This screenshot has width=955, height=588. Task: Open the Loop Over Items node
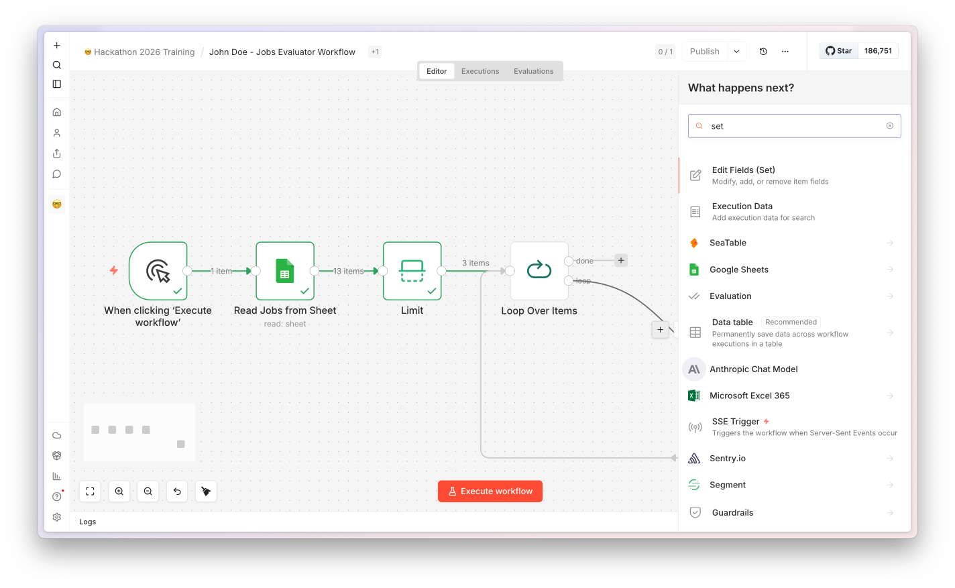(x=539, y=271)
